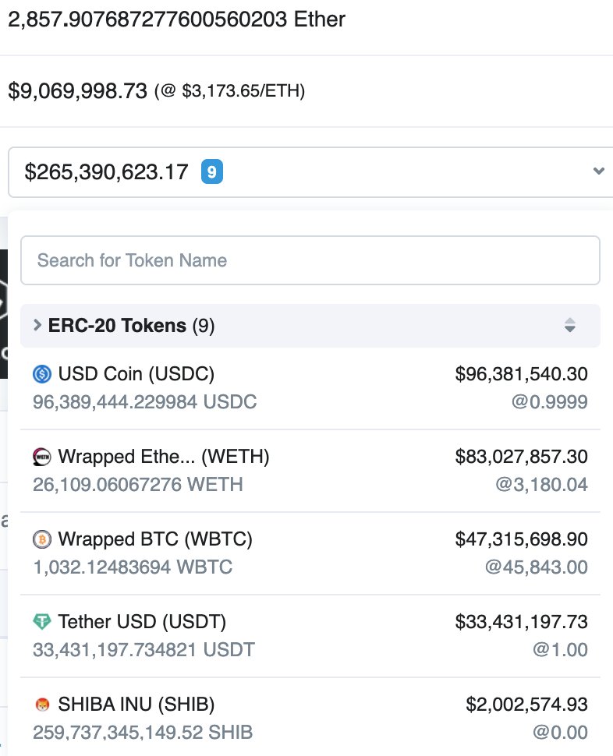The image size is (613, 756).
Task: Click the $9,069,998.73 Ether value
Action: [78, 91]
